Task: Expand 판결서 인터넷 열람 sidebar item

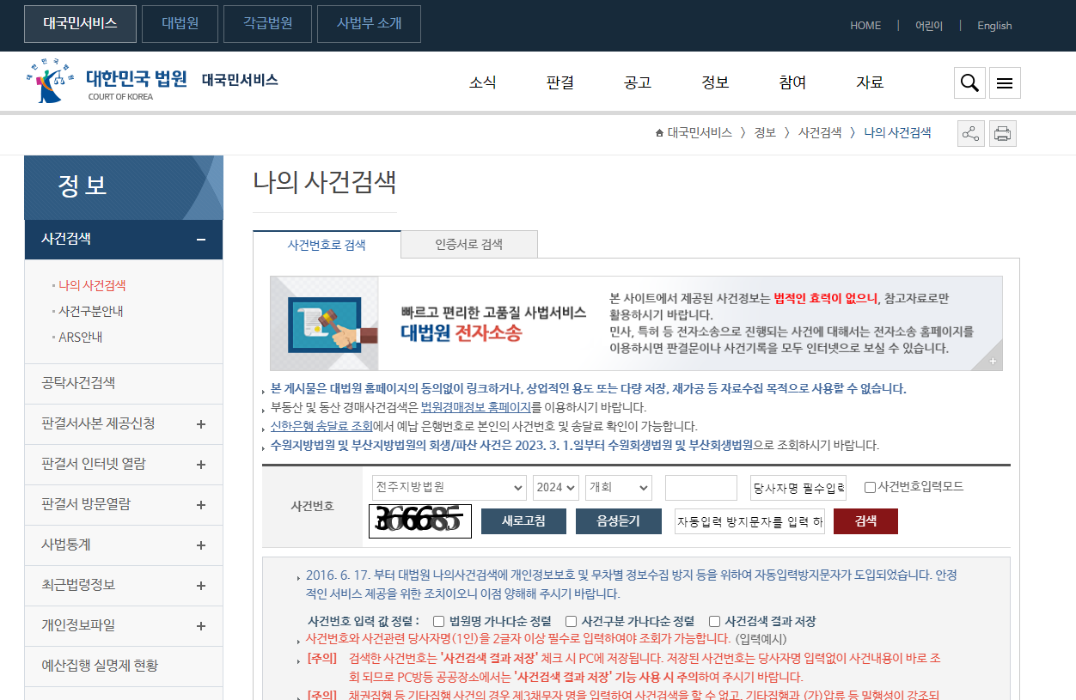Action: click(201, 465)
